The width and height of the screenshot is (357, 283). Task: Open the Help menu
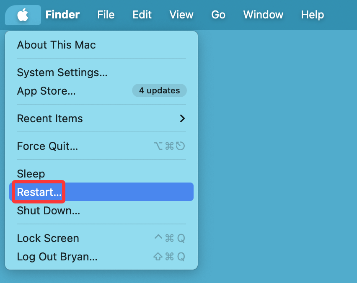312,15
